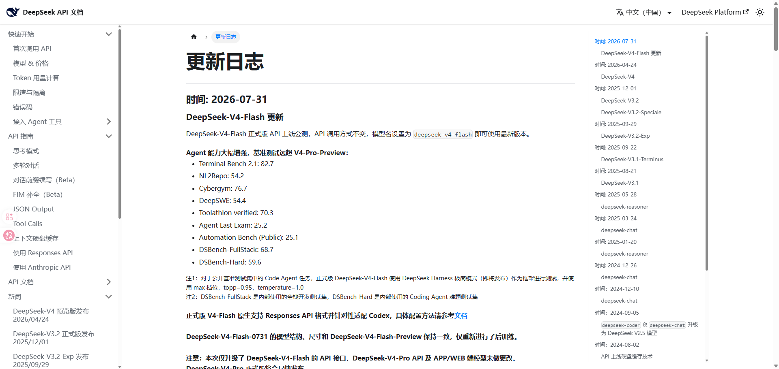The height and width of the screenshot is (369, 779).
Task: Click the sidebar scroll-down arrow
Action: click(120, 367)
